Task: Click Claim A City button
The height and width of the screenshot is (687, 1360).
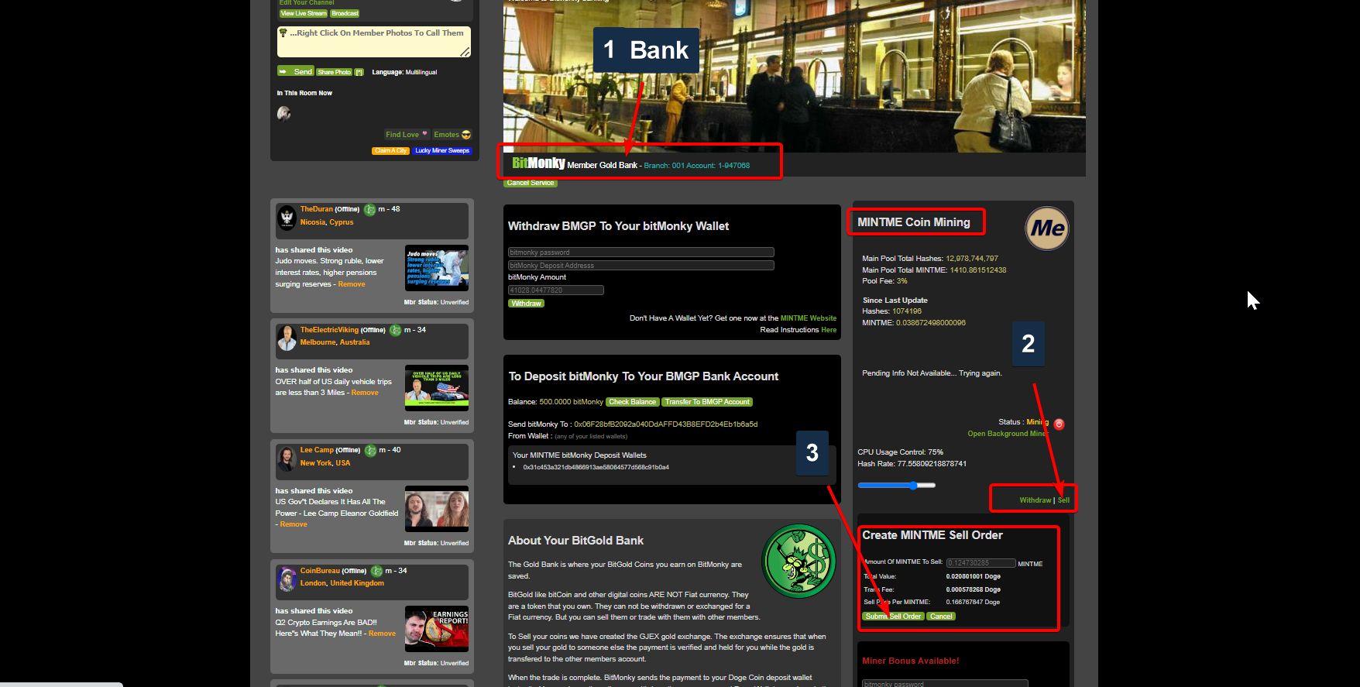Action: (391, 151)
